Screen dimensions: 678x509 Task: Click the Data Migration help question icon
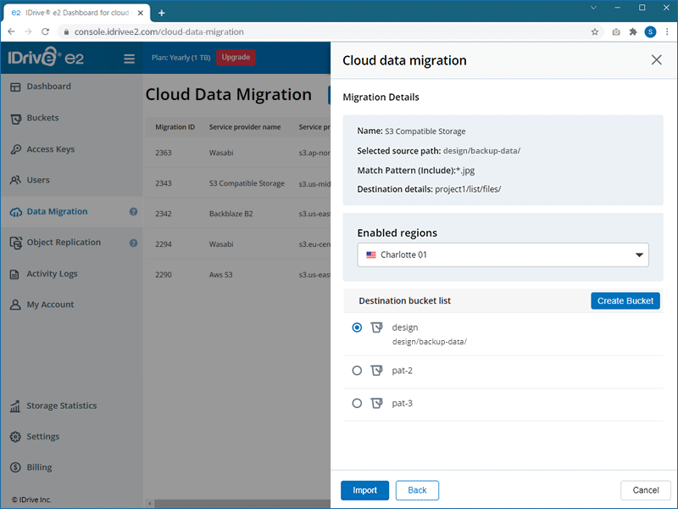point(133,211)
